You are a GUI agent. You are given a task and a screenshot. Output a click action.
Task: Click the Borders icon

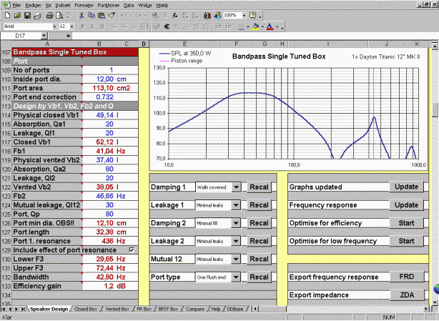[241, 26]
